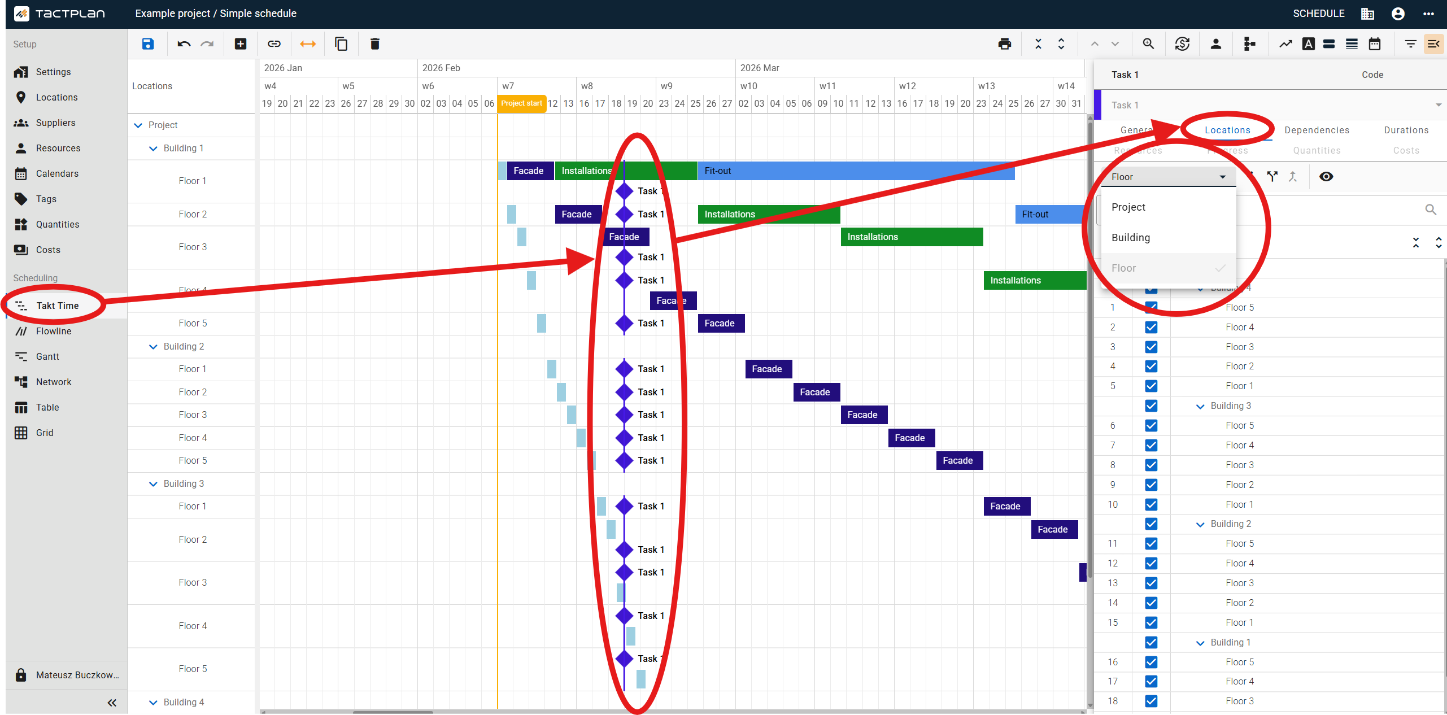
Task: Open the Flowline view
Action: (x=66, y=332)
